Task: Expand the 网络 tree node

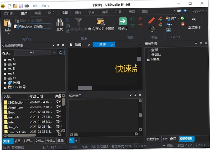Action: 5,83
